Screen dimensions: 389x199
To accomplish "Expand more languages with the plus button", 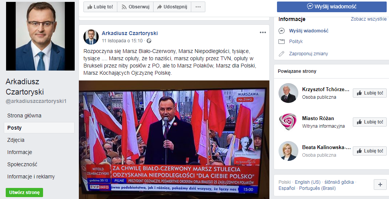I will pos(380,185).
